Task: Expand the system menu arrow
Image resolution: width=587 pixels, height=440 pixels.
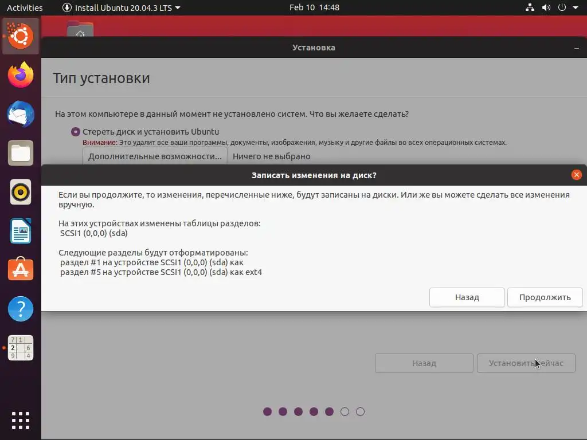Action: pyautogui.click(x=576, y=7)
